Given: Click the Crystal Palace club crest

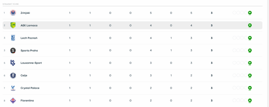Looking at the screenshot, I should point(13,88).
